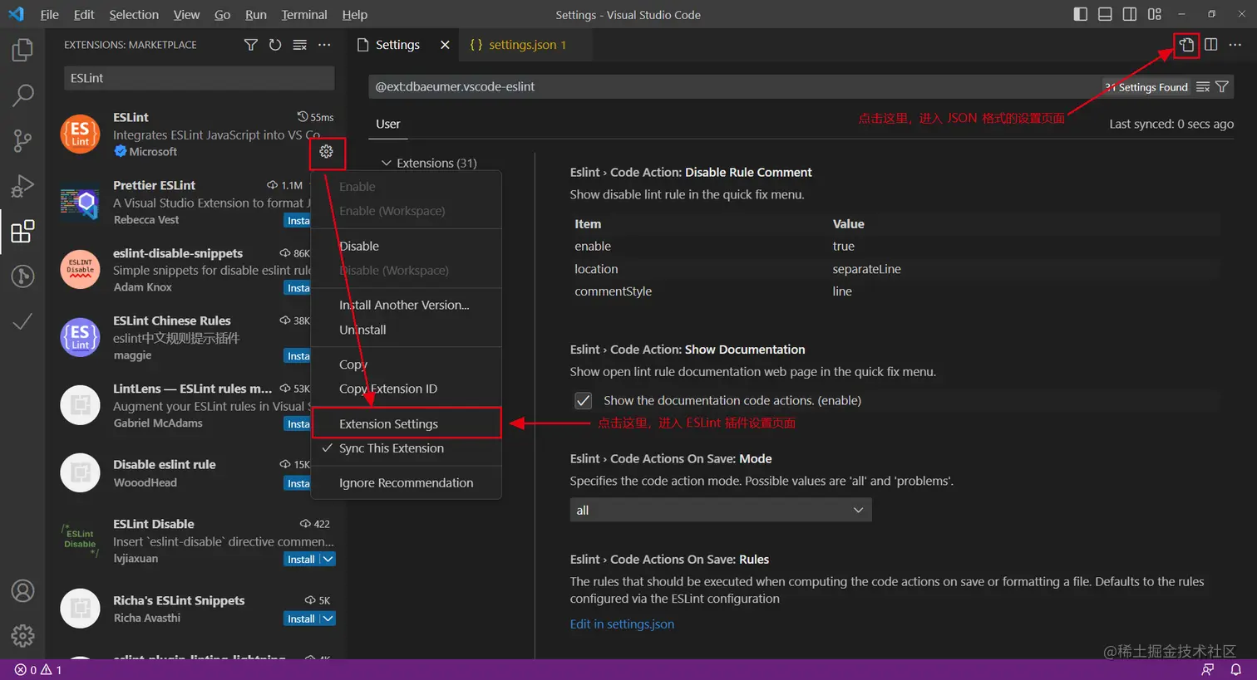Click errors and warnings count in status bar
The width and height of the screenshot is (1257, 680).
[38, 670]
